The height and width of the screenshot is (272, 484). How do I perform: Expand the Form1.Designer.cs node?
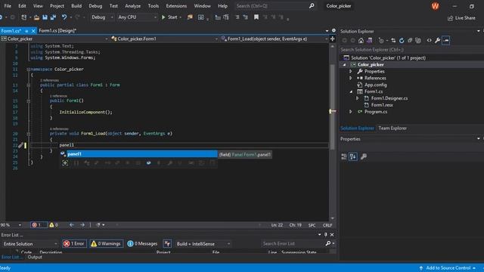click(358, 98)
